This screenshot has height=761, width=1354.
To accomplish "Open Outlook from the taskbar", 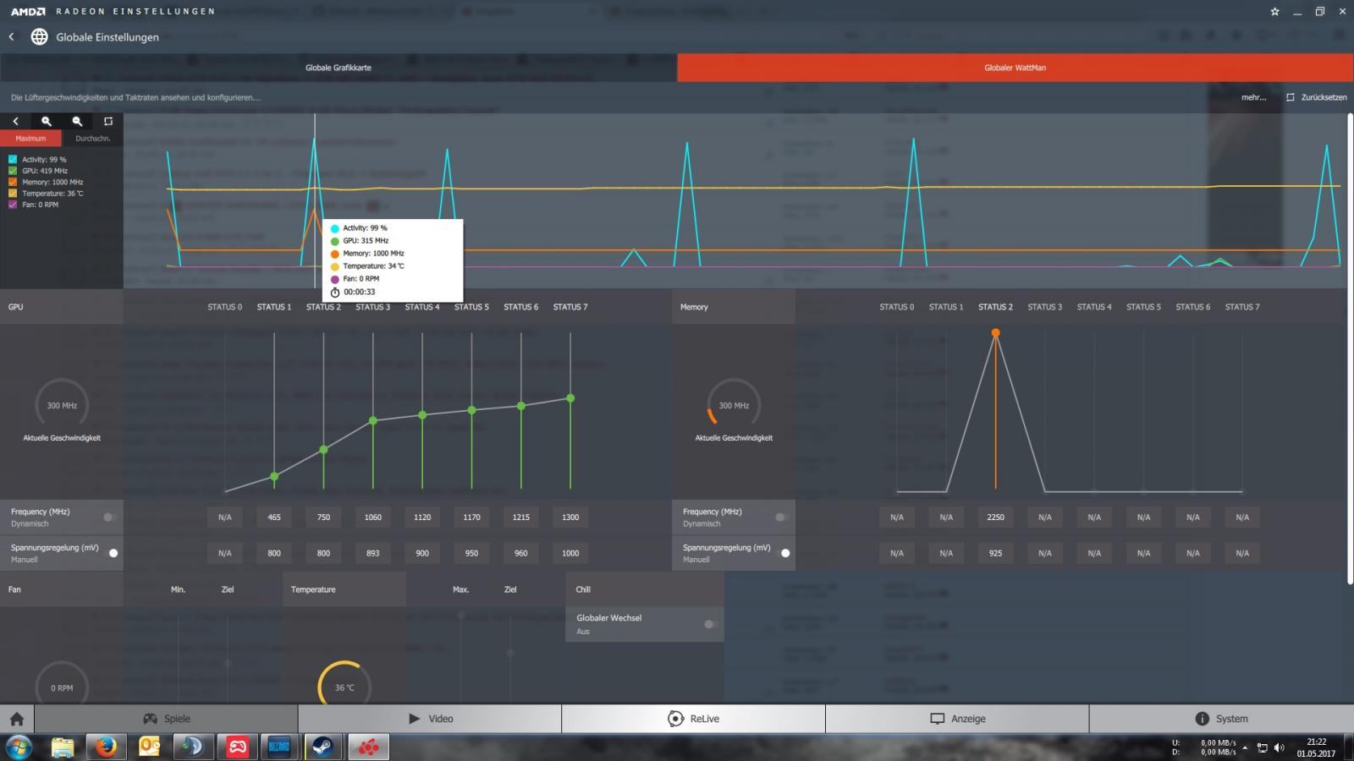I will pos(149,747).
